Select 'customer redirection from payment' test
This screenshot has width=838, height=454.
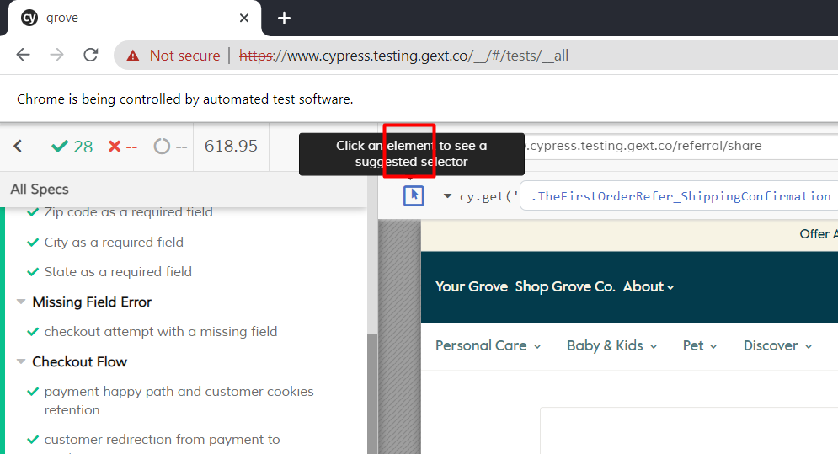[162, 440]
